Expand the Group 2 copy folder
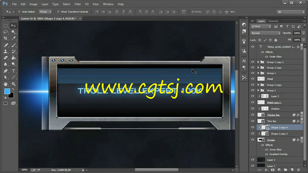Viewport: 308px width, 173px height. click(x=258, y=85)
